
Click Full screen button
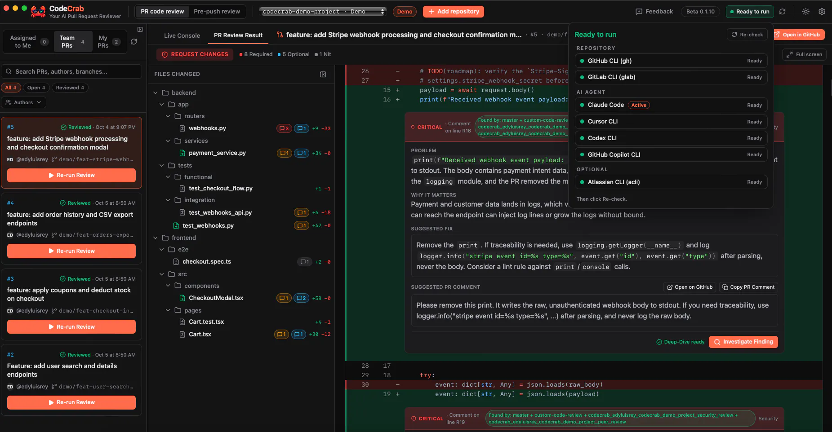point(804,54)
